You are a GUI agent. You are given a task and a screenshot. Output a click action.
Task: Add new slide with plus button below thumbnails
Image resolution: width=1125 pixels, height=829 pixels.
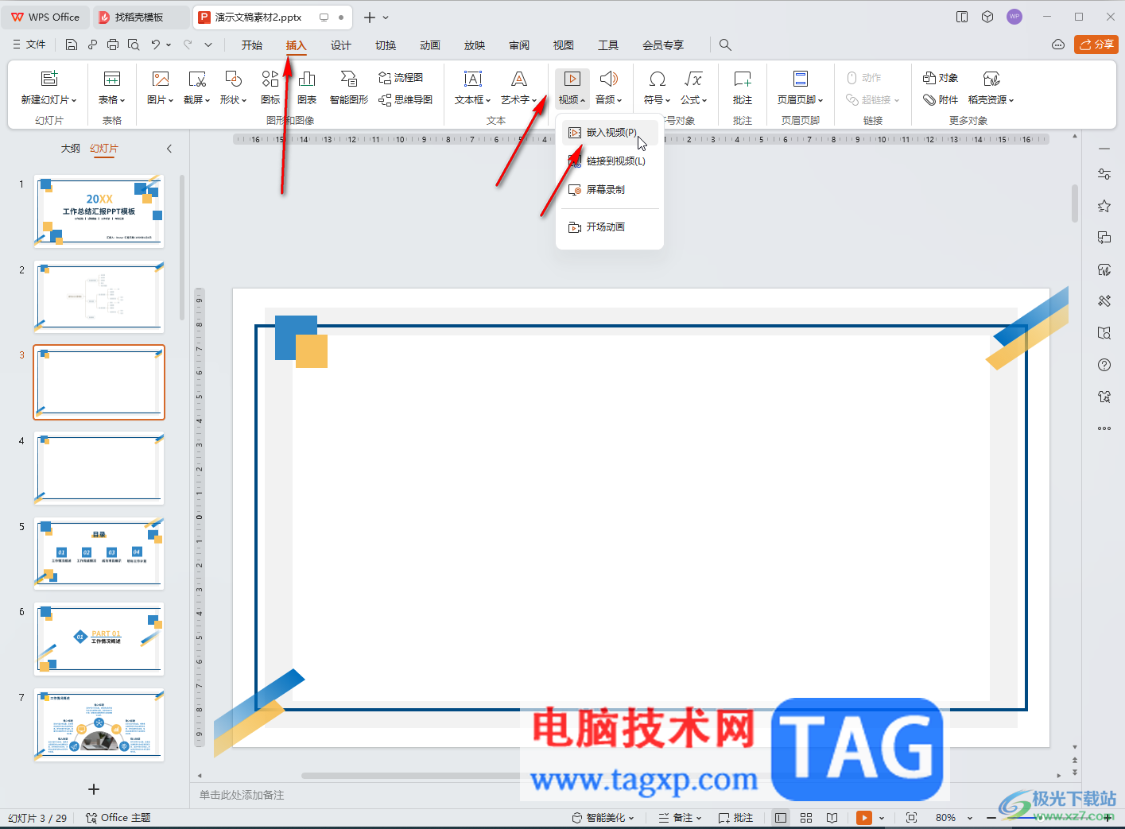click(94, 789)
